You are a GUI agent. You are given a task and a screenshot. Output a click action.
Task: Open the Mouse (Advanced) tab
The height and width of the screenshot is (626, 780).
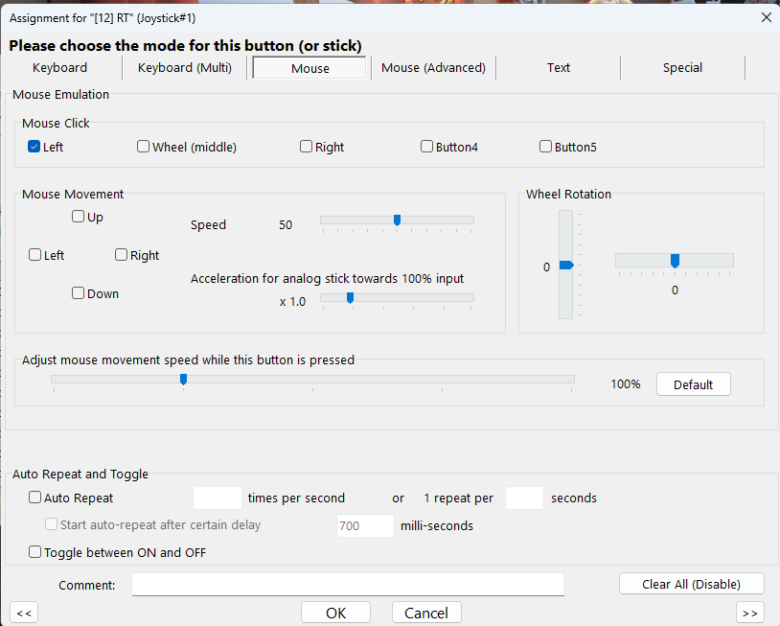tap(433, 68)
